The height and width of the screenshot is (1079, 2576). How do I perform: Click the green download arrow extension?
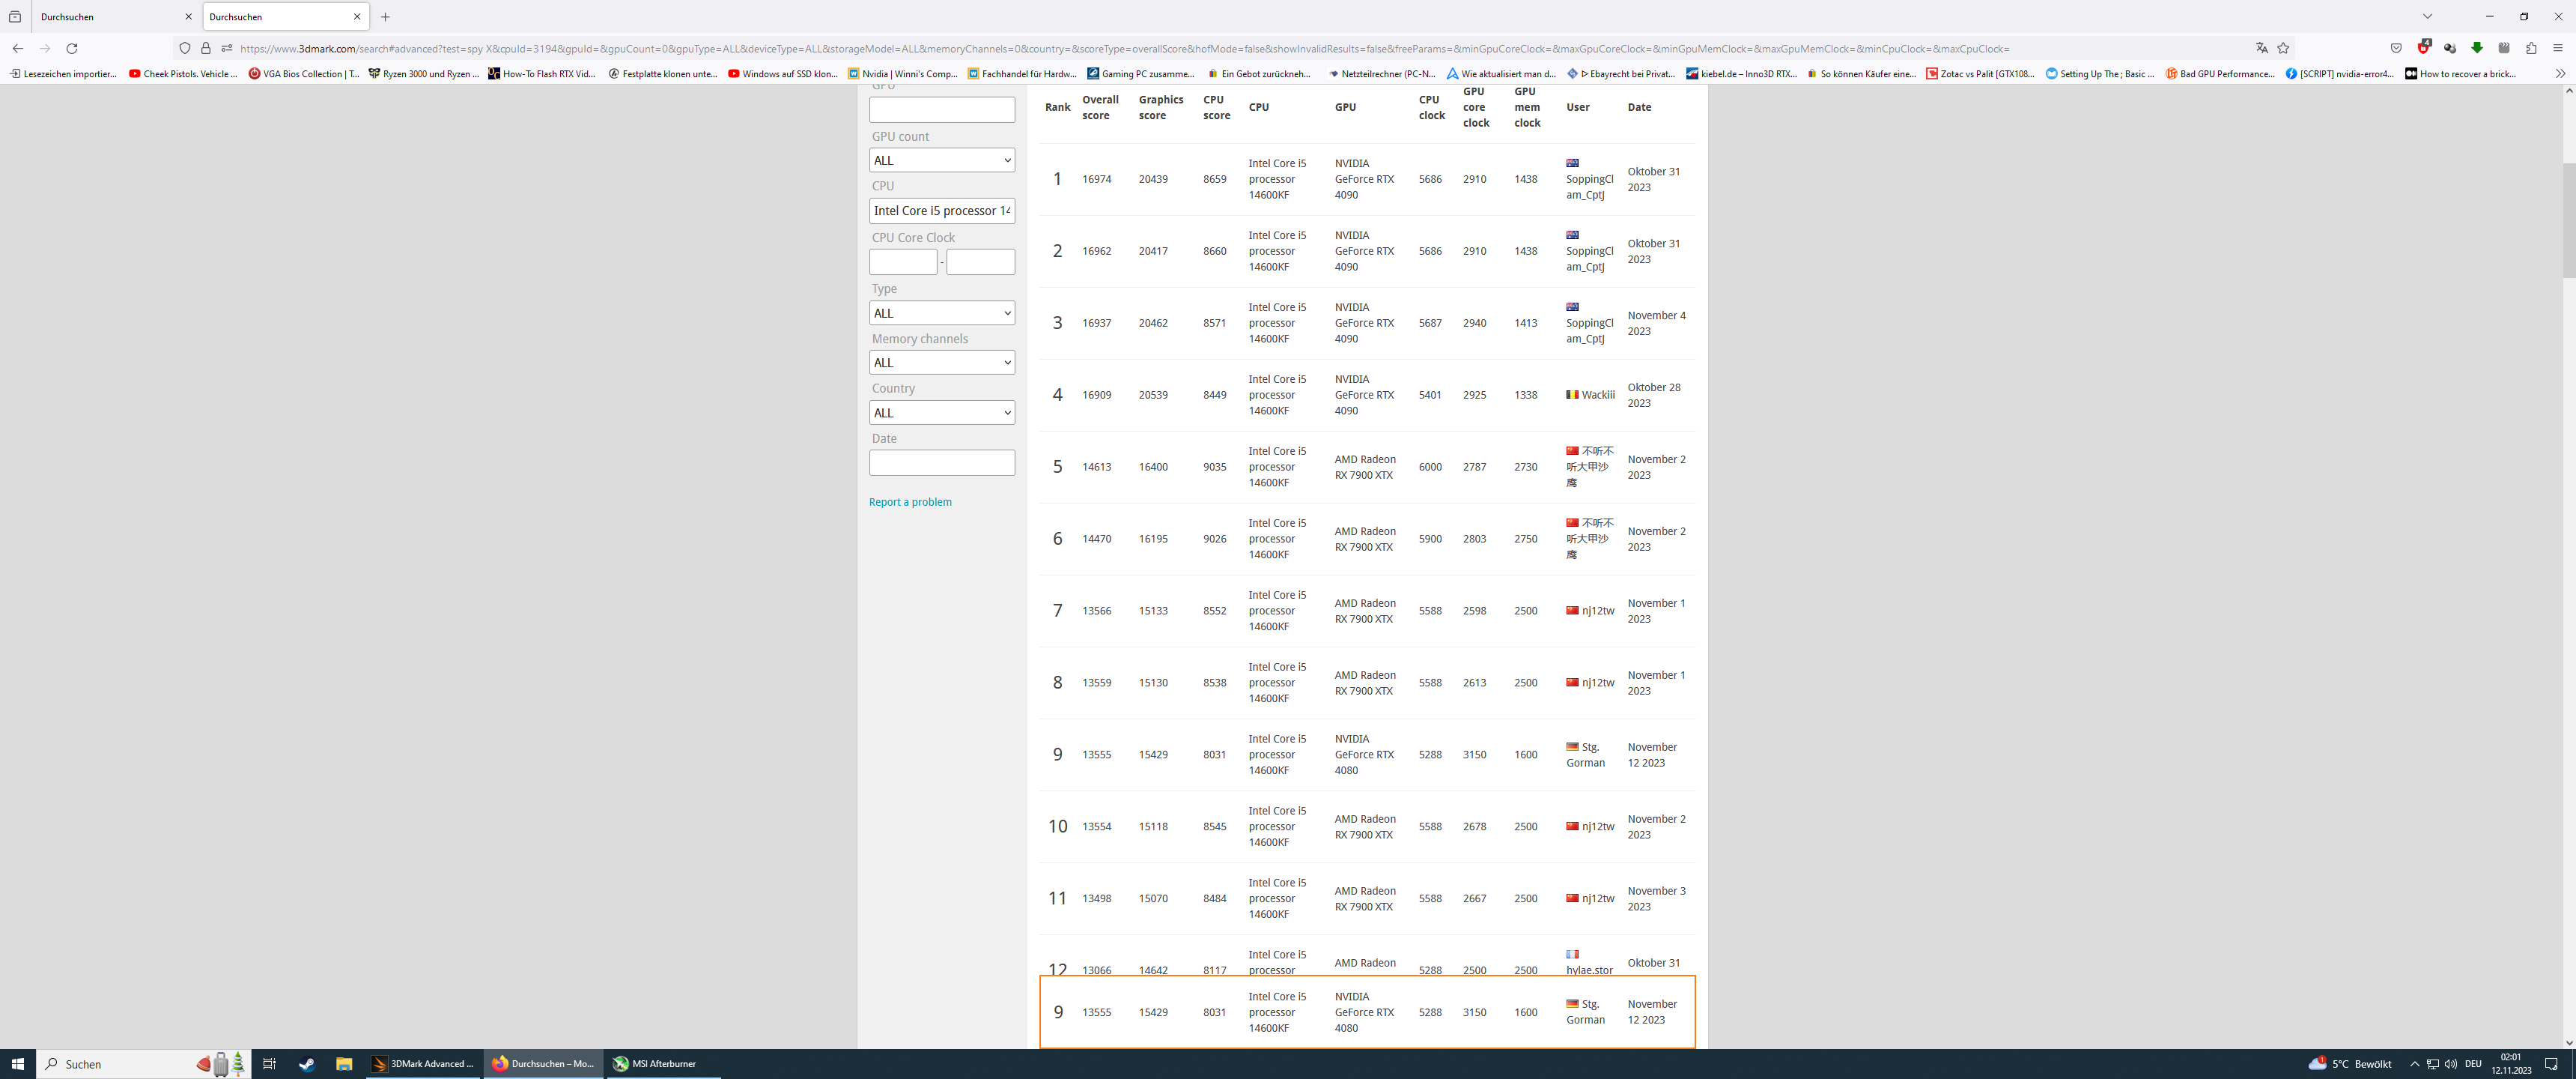(x=2477, y=48)
